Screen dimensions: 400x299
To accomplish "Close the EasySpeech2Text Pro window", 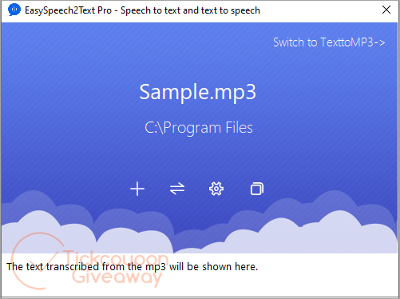I will point(386,10).
